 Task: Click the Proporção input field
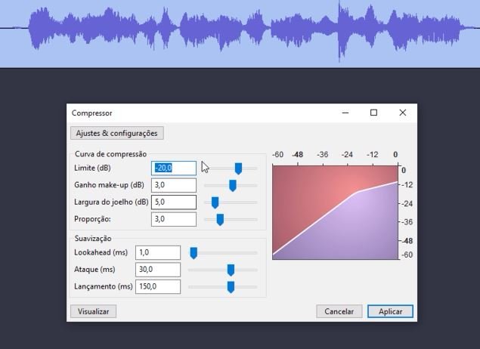coord(174,219)
